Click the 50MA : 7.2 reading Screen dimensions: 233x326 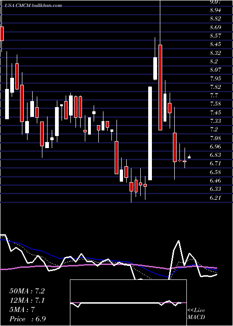click(x=27, y=291)
